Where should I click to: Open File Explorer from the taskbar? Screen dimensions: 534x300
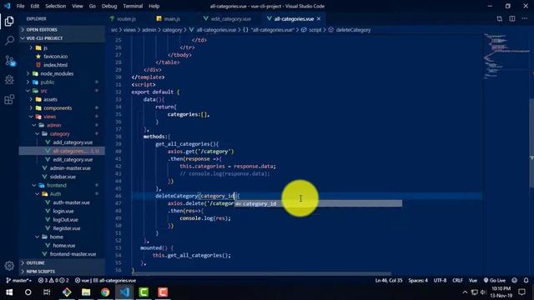[86, 292]
